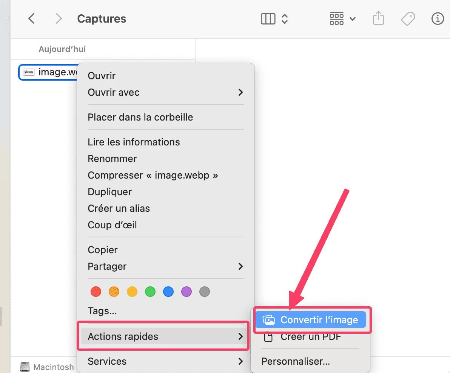Click the Tag toolbar icon
450x373 pixels.
[x=408, y=19]
